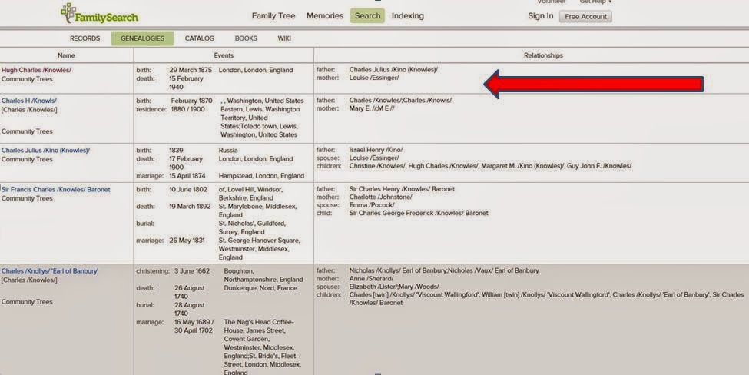The width and height of the screenshot is (749, 375).
Task: Select birth date February 1870
Action: click(192, 101)
